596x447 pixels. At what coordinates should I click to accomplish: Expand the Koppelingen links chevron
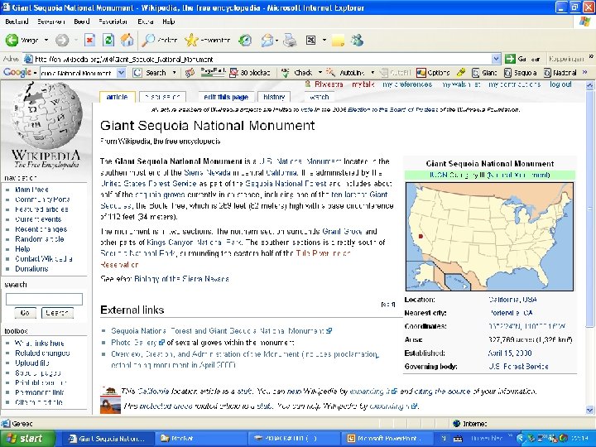[591, 56]
